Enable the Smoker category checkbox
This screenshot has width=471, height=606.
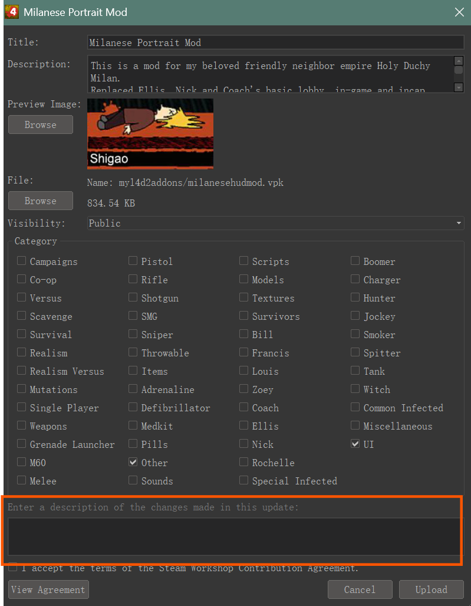tap(355, 334)
